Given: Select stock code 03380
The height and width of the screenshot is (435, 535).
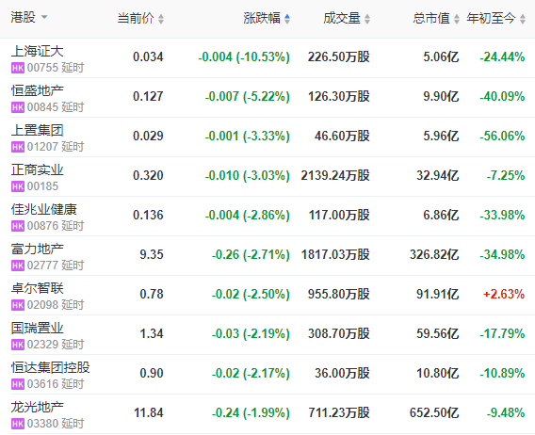Looking at the screenshot, I should pos(42,424).
